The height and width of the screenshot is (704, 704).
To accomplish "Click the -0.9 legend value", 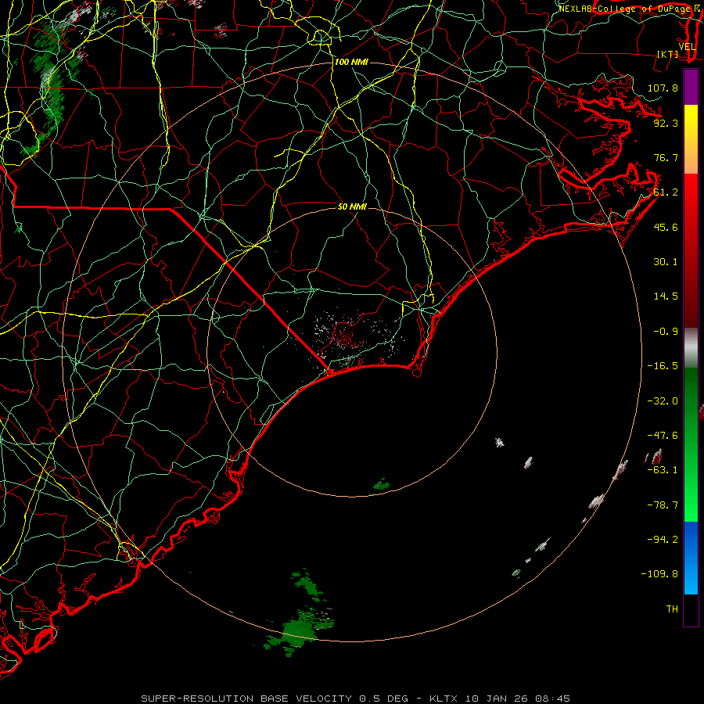I will (666, 332).
